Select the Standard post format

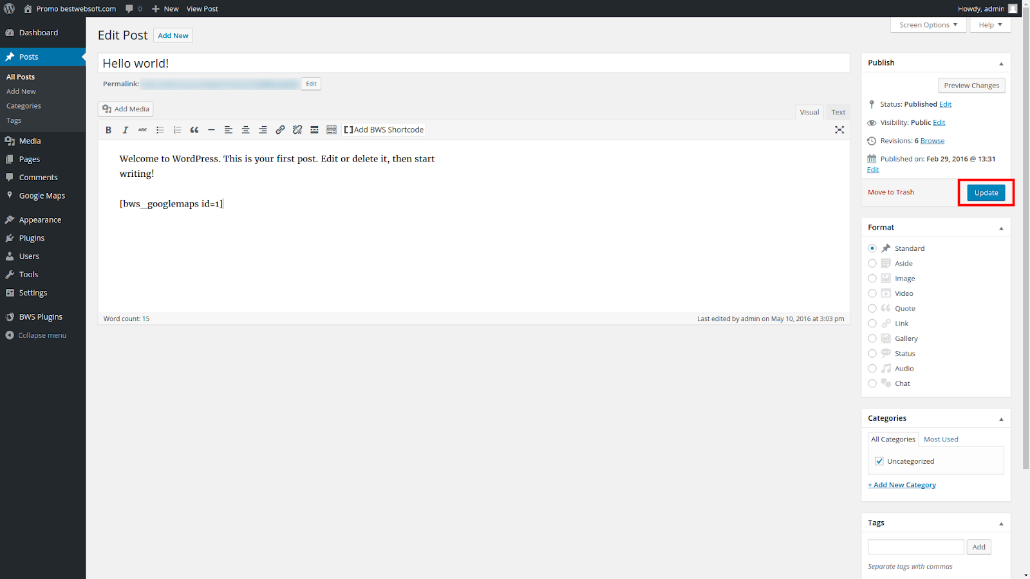(x=872, y=248)
